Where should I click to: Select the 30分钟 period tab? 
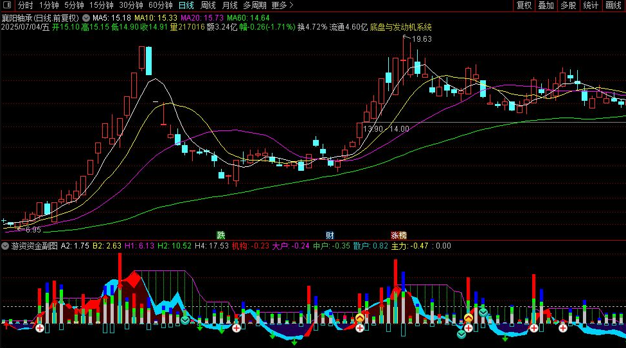pos(131,5)
